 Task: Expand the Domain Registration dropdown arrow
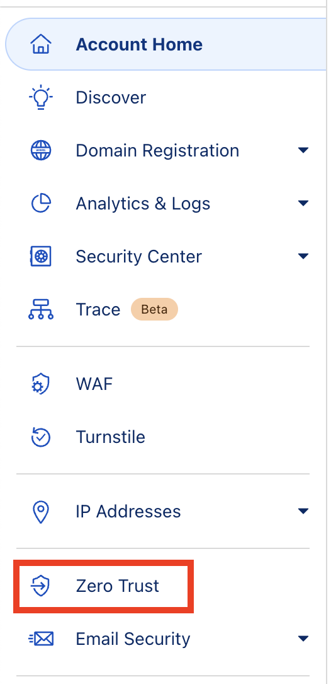click(x=303, y=150)
